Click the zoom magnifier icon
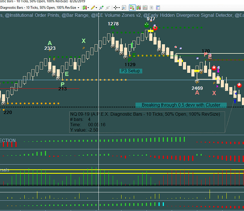244x211 pixels. click(x=124, y=8)
